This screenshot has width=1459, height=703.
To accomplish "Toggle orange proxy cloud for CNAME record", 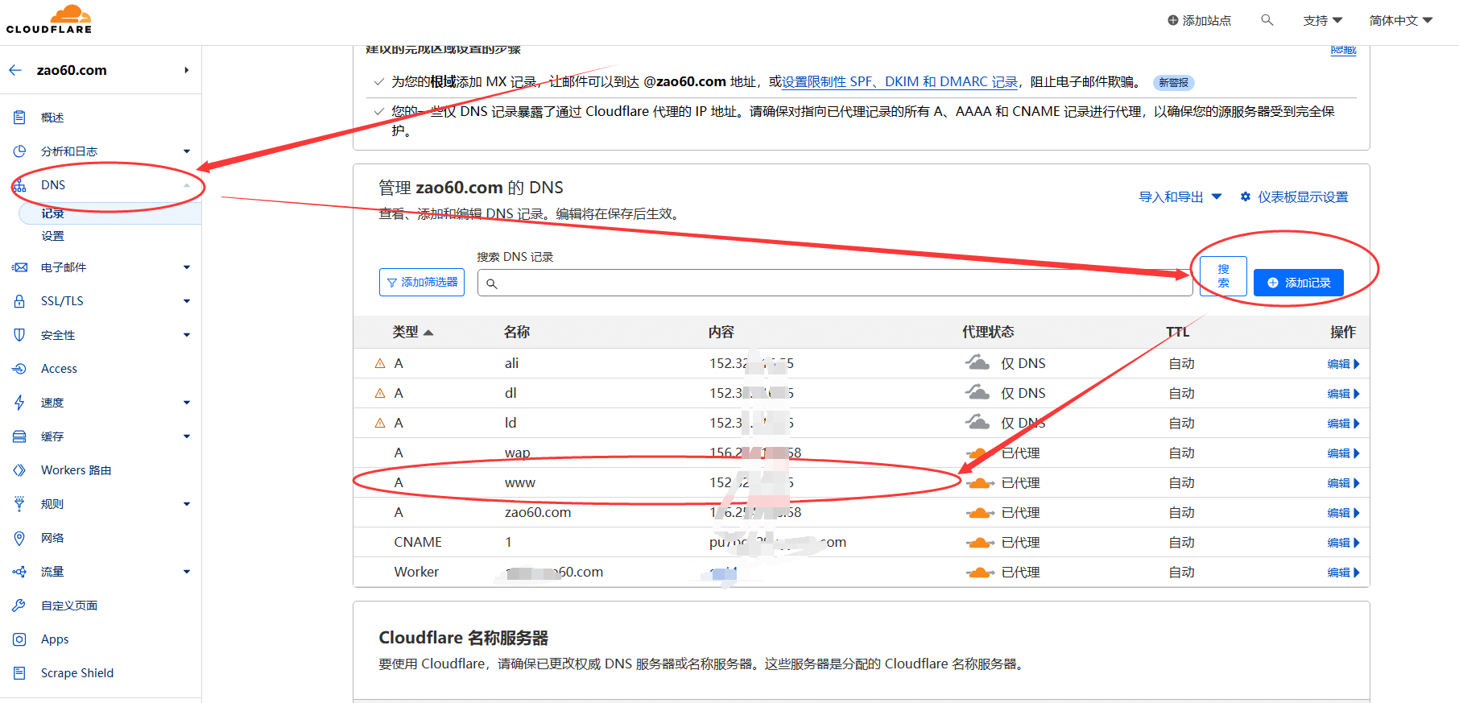I will 980,543.
